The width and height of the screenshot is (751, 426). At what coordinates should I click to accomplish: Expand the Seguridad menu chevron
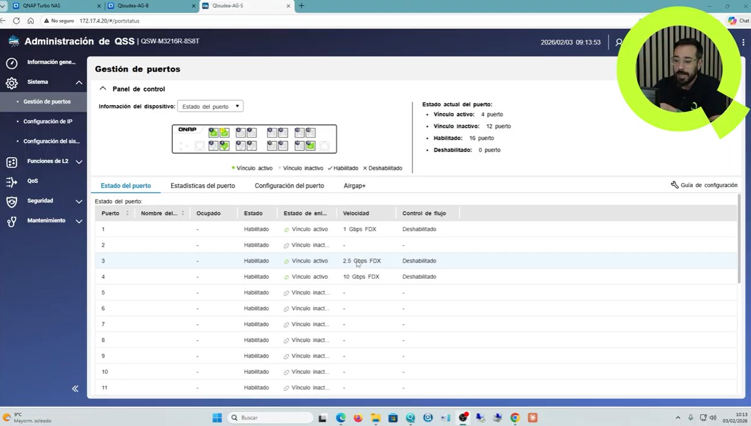click(x=79, y=201)
